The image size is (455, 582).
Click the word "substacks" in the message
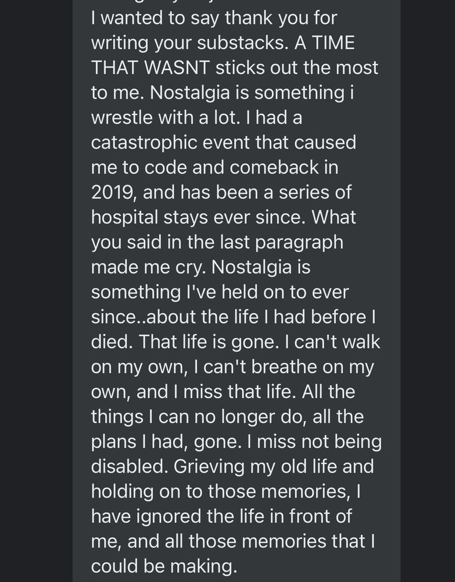[242, 43]
